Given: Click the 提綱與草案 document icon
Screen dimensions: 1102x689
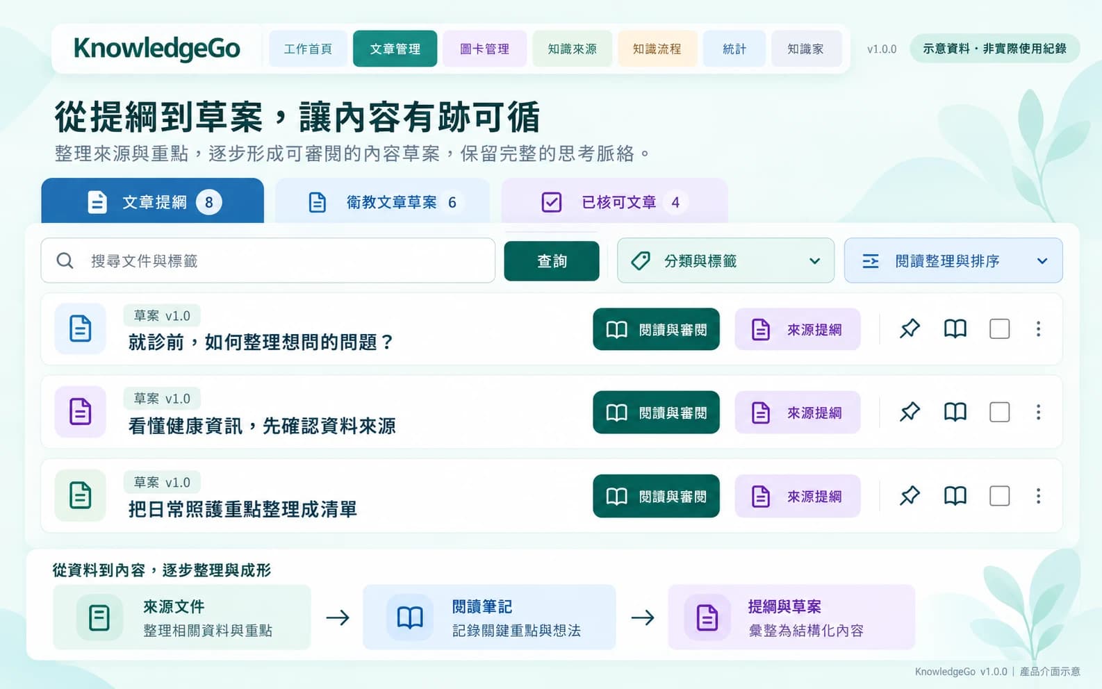Looking at the screenshot, I should pyautogui.click(x=707, y=617).
